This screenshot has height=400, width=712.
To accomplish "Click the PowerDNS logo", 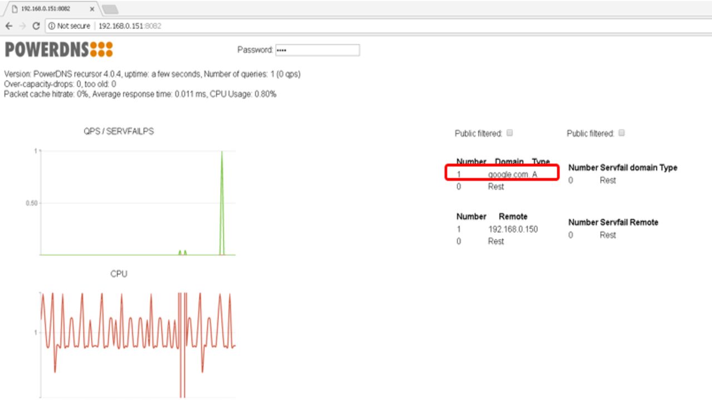I will click(x=58, y=49).
